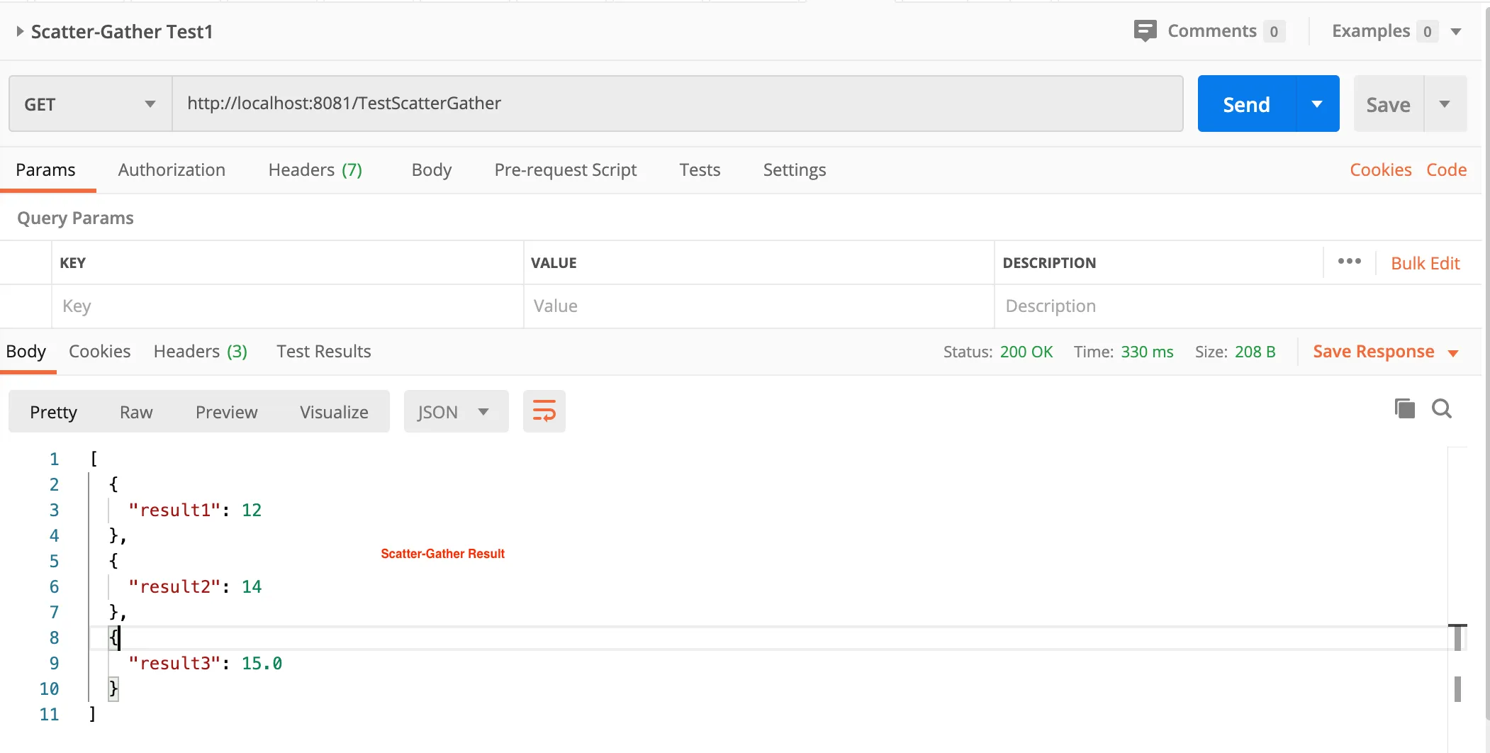Switch to the Preview view
This screenshot has height=753, width=1490.
226,412
